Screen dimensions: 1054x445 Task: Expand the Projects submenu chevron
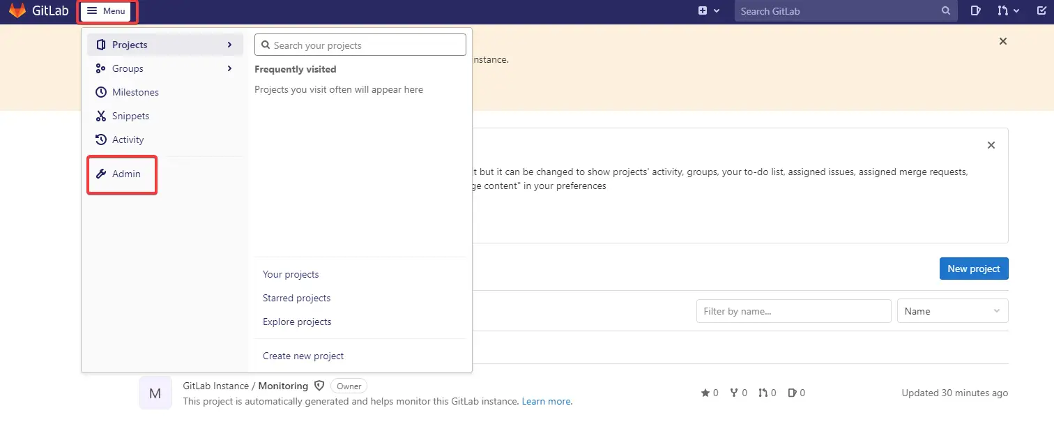click(229, 44)
